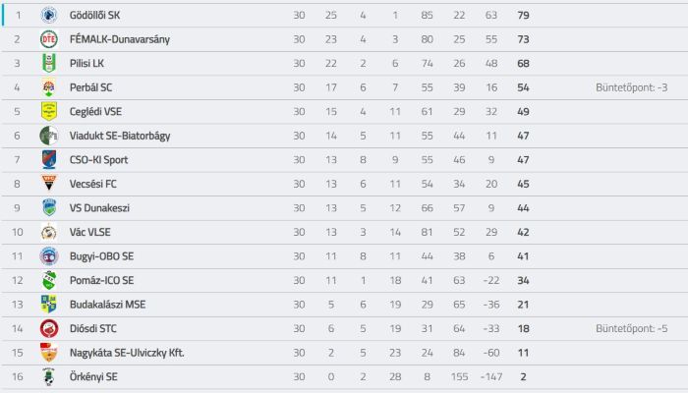
Task: Click the Ceglédi VSE yellow shield
Action: coord(49,112)
